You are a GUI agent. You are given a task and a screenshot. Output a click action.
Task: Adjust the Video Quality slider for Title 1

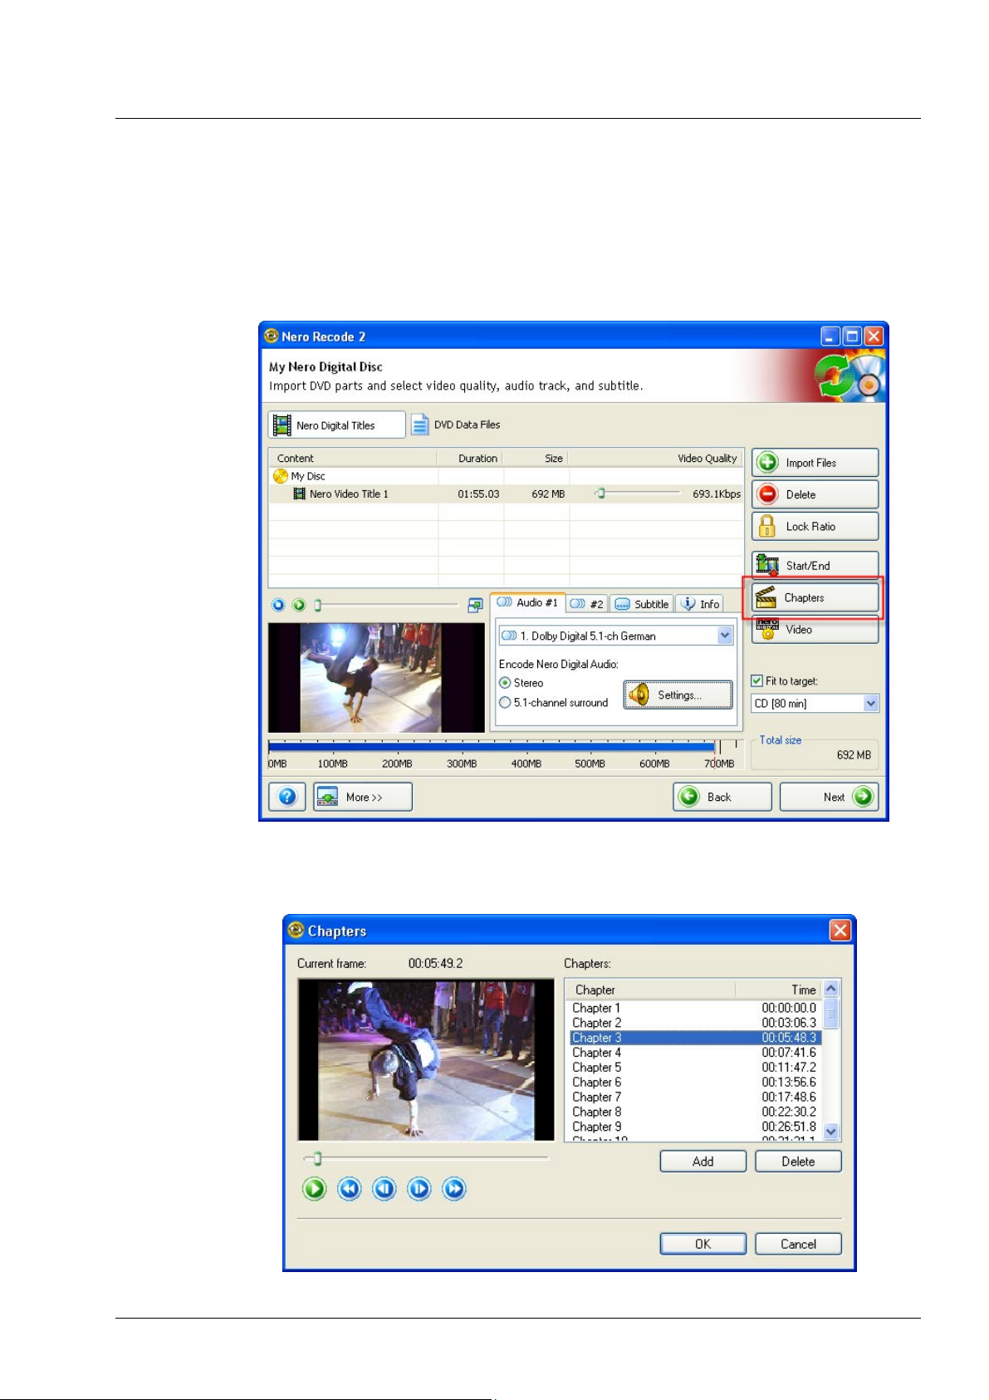coord(600,494)
